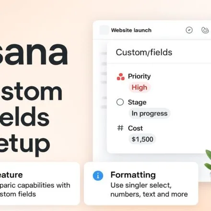Click the gray project square before Website launch
Image resolution: width=211 pixels, height=211 pixels.
(x=104, y=30)
